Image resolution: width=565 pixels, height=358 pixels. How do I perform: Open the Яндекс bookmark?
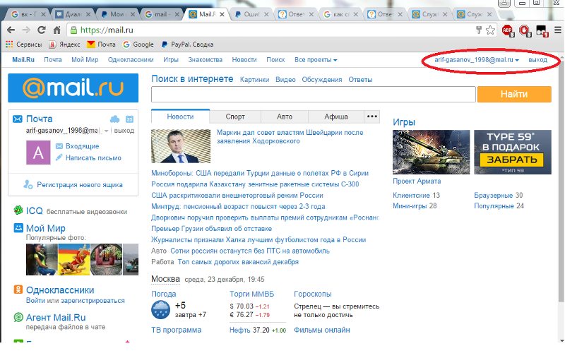click(64, 44)
